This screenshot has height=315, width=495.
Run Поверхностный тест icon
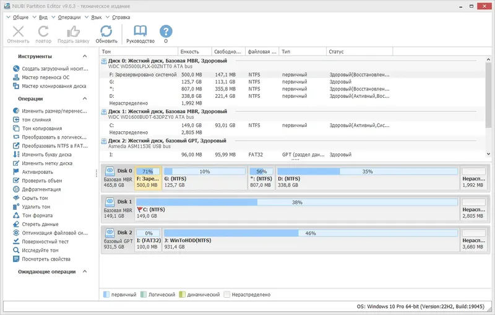pos(16,241)
